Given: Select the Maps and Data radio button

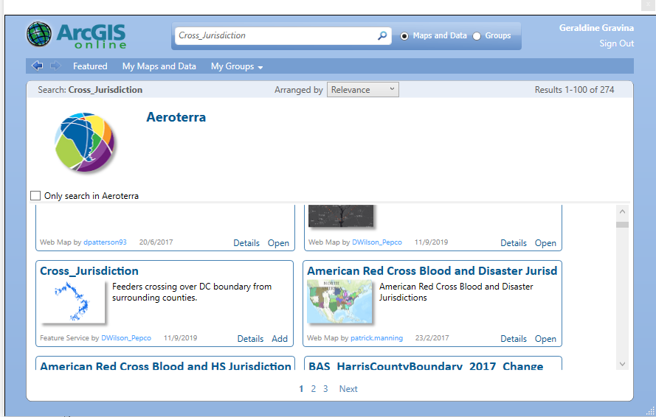Looking at the screenshot, I should [x=404, y=36].
